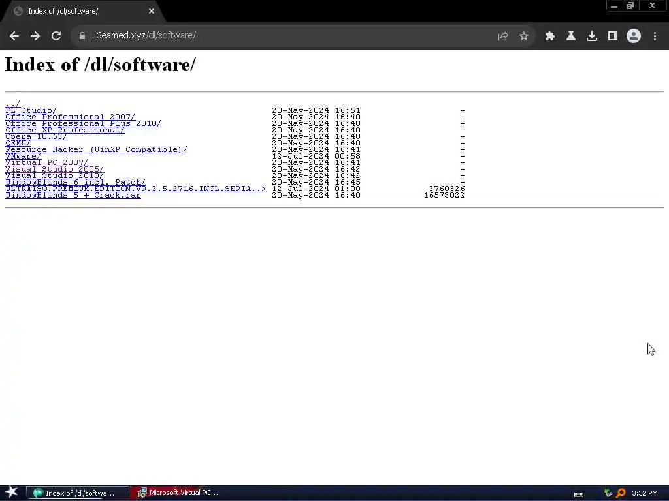The width and height of the screenshot is (669, 501).
Task: Share this page via the share icon
Action: pyautogui.click(x=503, y=37)
